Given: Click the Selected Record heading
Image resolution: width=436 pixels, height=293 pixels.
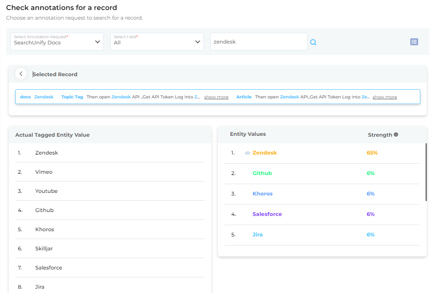Looking at the screenshot, I should [x=55, y=74].
